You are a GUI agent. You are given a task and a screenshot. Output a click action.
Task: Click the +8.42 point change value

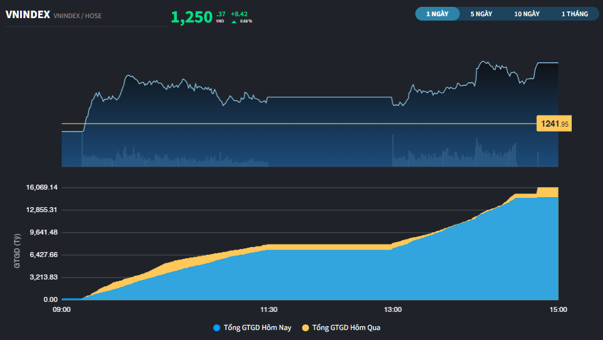tap(239, 13)
